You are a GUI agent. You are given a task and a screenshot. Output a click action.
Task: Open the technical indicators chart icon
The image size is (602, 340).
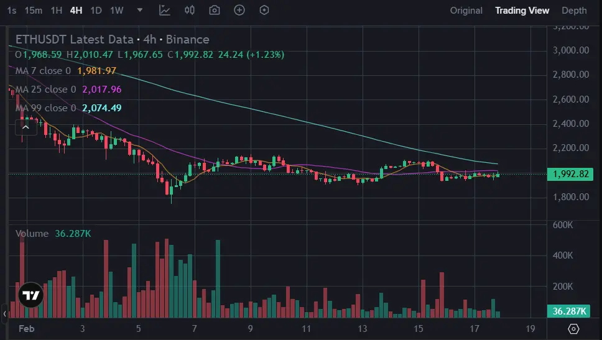tap(165, 11)
